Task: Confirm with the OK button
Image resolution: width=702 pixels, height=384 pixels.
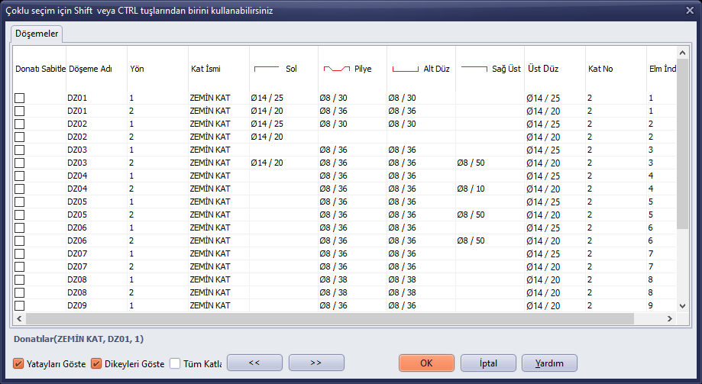Action: coord(427,363)
